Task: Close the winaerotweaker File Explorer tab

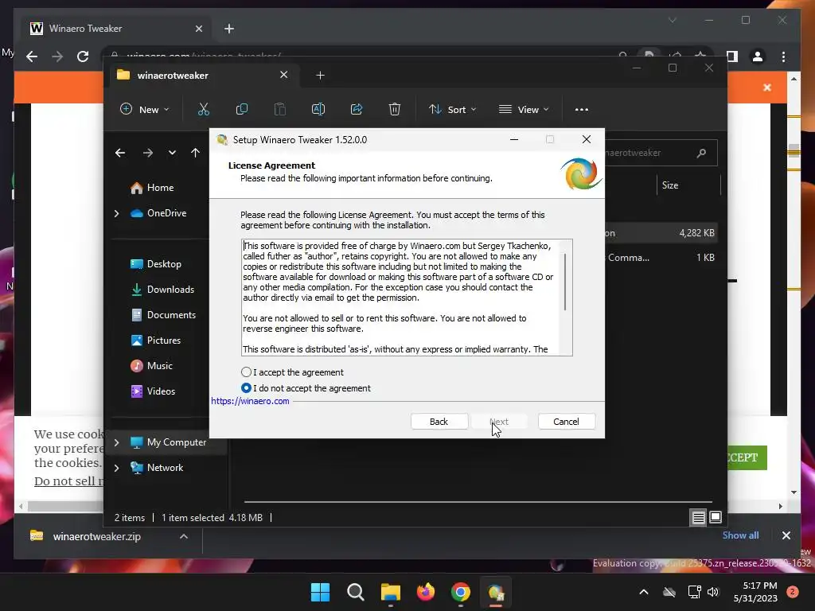Action: (284, 75)
